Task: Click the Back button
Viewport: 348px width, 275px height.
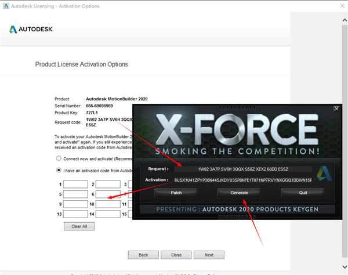Action: [x=143, y=255]
